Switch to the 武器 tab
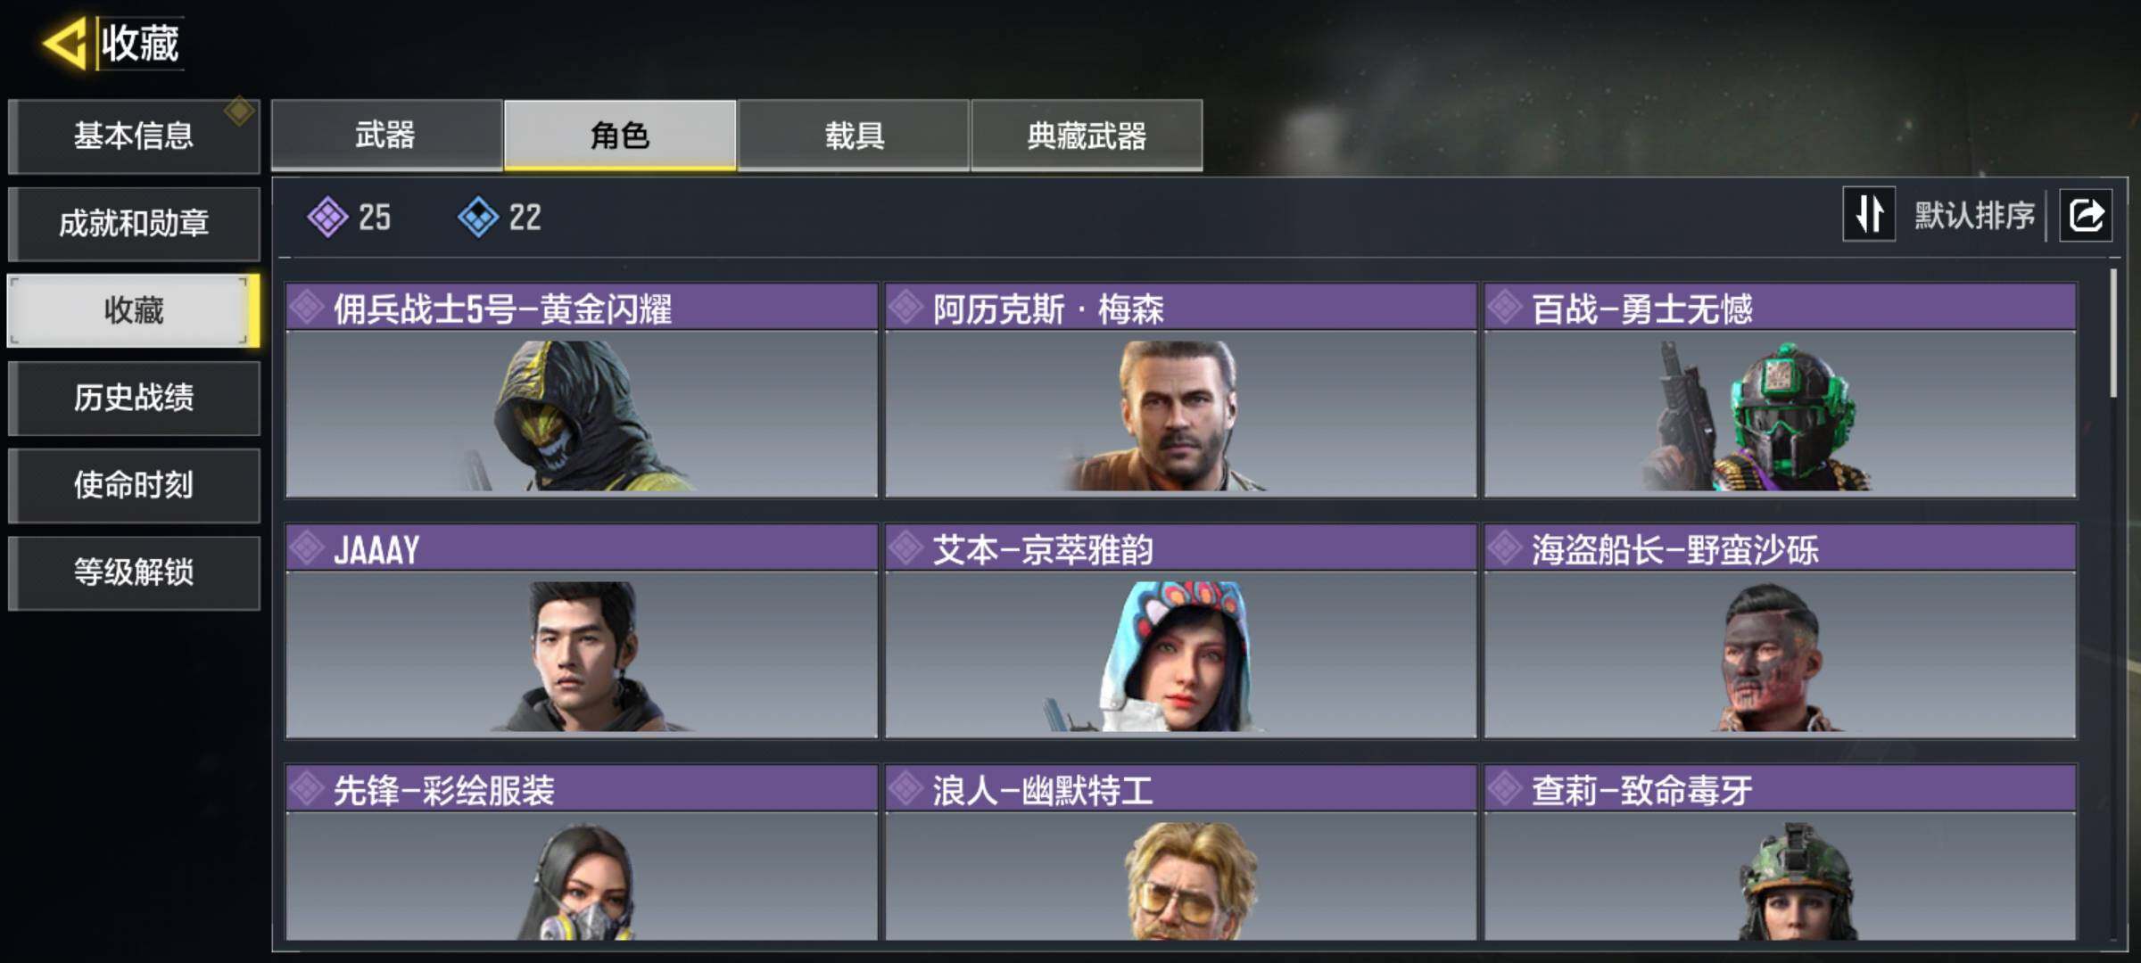Screen dimensions: 2141x963 coord(386,135)
